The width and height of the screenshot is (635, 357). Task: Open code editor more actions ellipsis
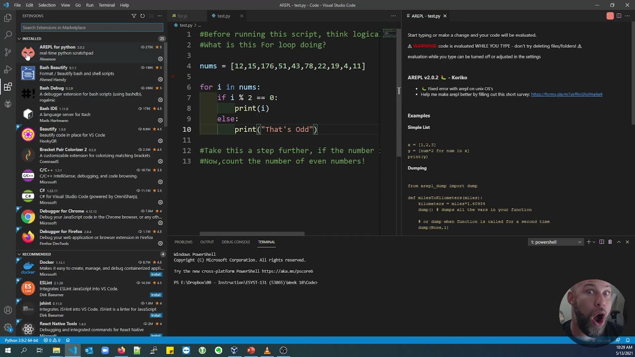393,16
